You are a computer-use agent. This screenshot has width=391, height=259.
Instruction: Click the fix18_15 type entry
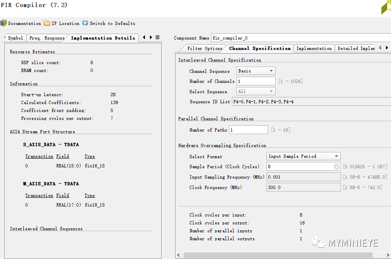(95, 205)
